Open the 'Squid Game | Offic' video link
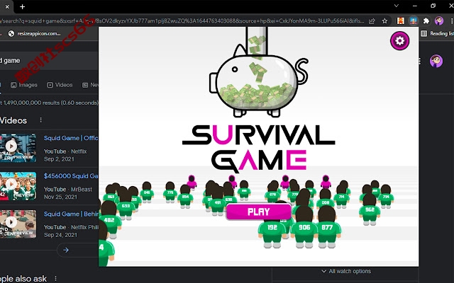 click(71, 138)
